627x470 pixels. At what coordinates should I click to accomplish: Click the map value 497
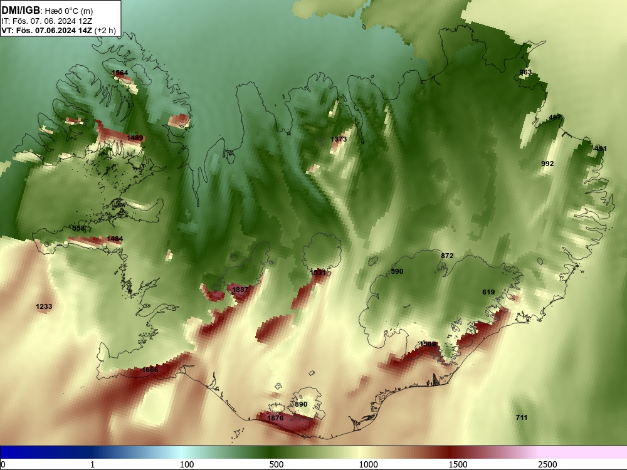[555, 117]
